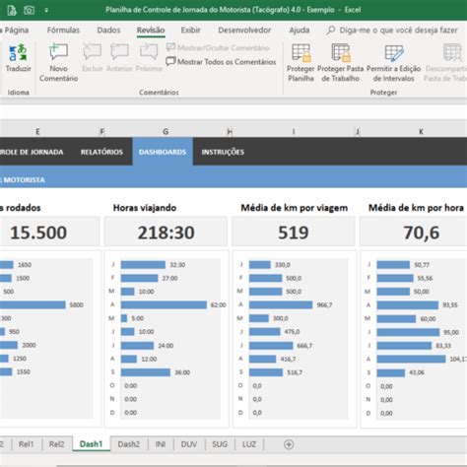Go to Anterior comment

119,58
